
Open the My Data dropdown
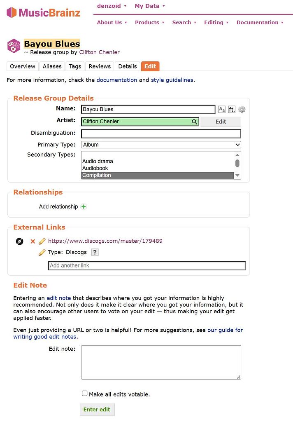147,6
